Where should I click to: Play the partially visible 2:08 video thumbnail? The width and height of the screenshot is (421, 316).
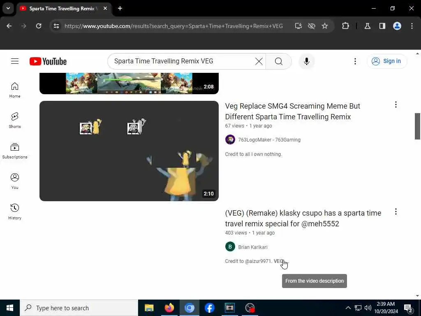click(x=129, y=83)
